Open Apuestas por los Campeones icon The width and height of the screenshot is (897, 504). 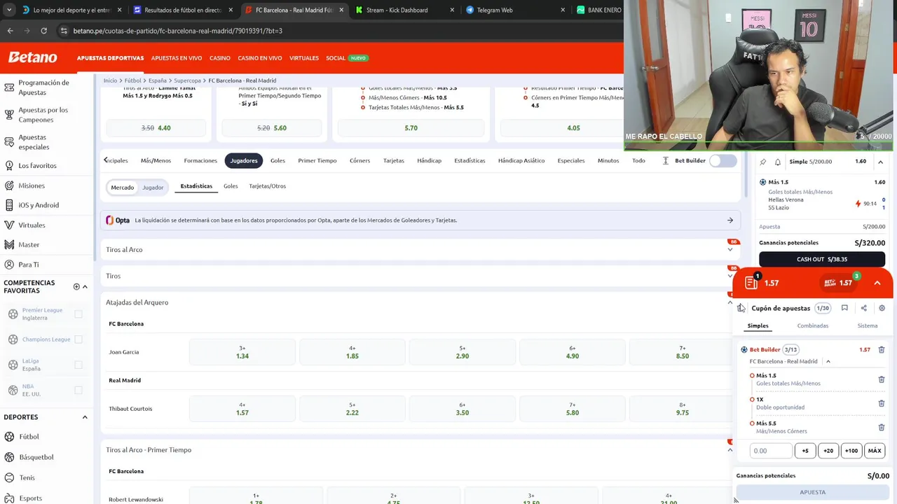point(9,115)
